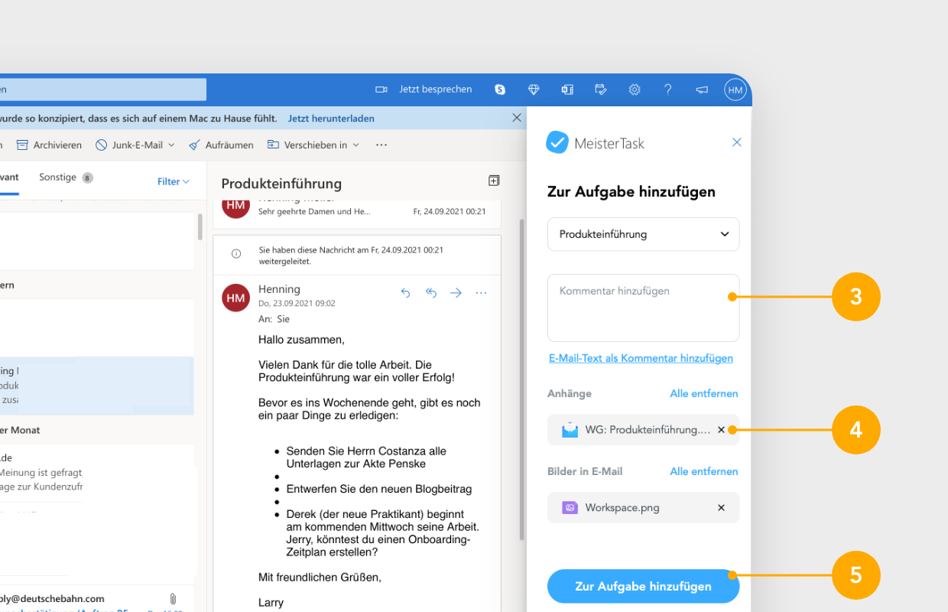
Task: Click the Junk-E-Mail blocked circle icon
Action: [101, 145]
